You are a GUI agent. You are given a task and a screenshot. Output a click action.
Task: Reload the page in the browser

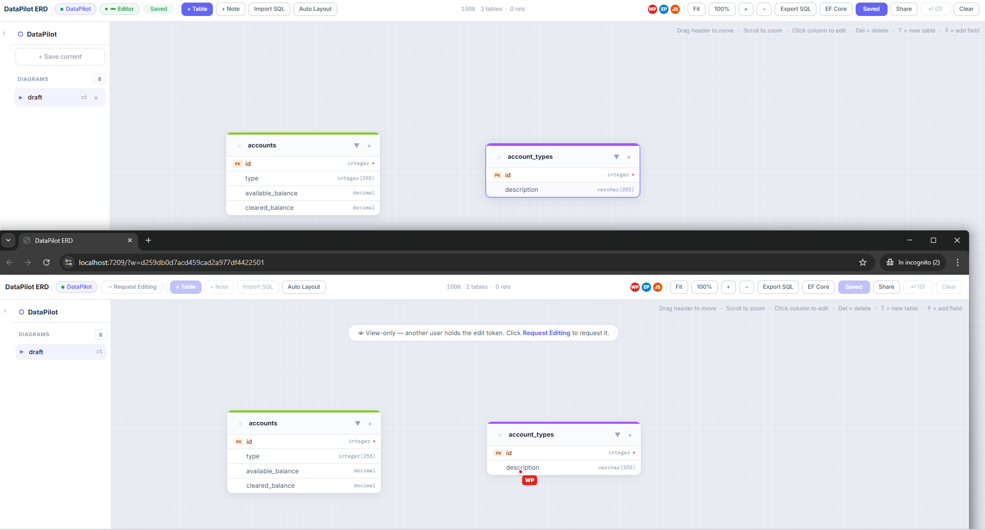click(x=46, y=262)
